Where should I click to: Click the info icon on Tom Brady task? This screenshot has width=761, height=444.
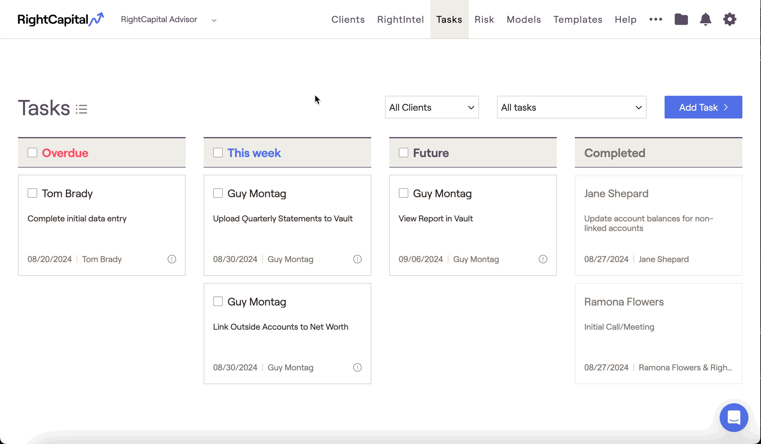[172, 259]
